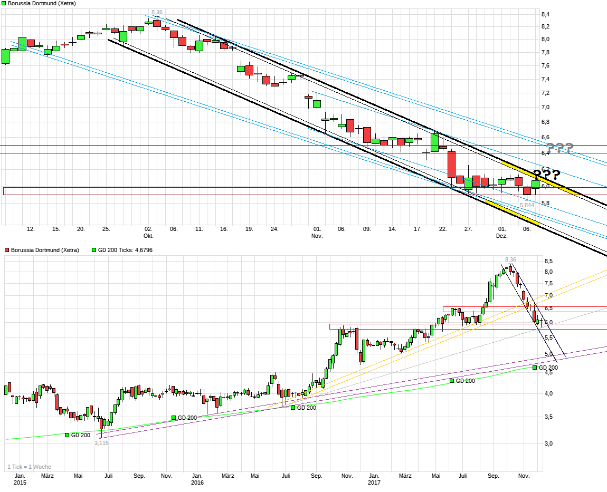The image size is (607, 492).
Task: Click the 6,5 price label in the bottom chart
Action: coord(548,308)
